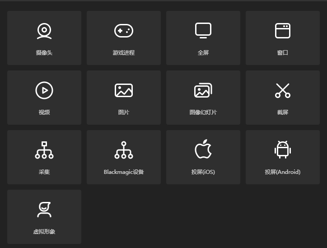327x248 pixels.
Task: Click the Android robot icon
Action: click(283, 150)
